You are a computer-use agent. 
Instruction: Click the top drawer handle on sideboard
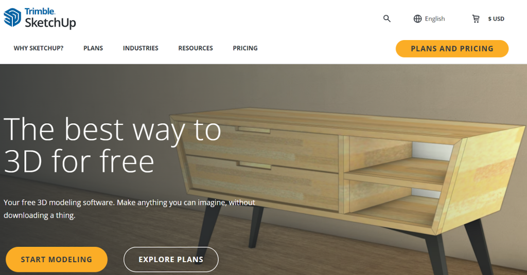(x=254, y=130)
